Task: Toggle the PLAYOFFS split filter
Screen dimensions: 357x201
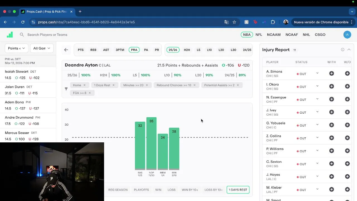Action: click(141, 190)
